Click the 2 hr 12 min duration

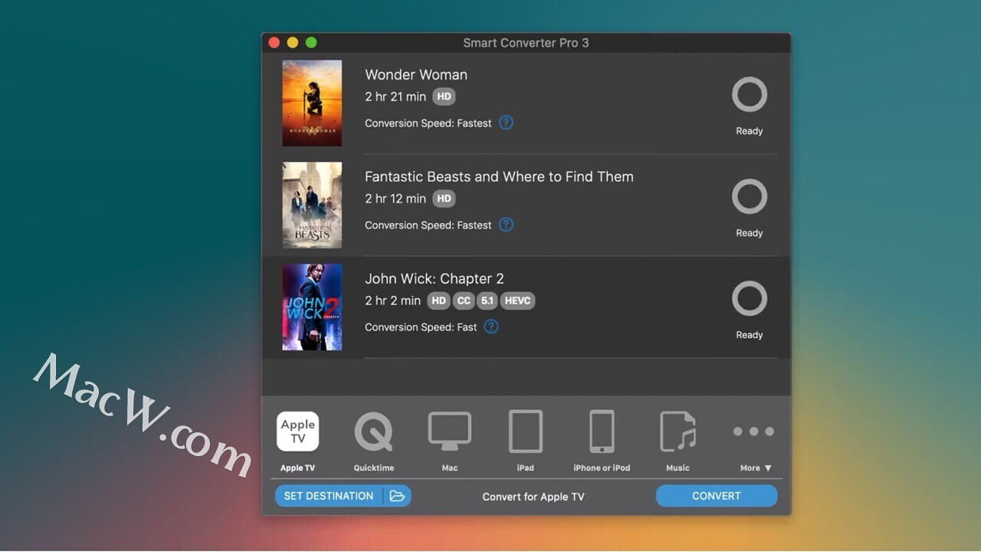click(x=395, y=199)
